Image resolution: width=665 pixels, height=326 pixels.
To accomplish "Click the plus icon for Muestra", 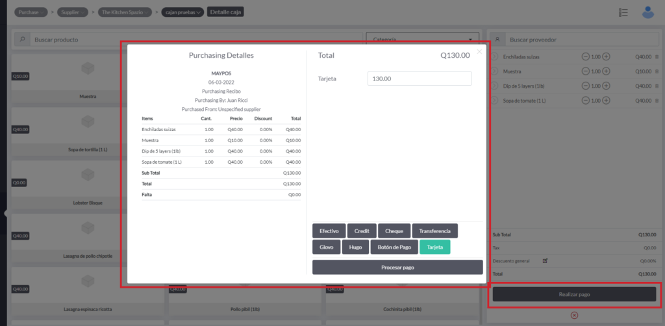I will 607,71.
